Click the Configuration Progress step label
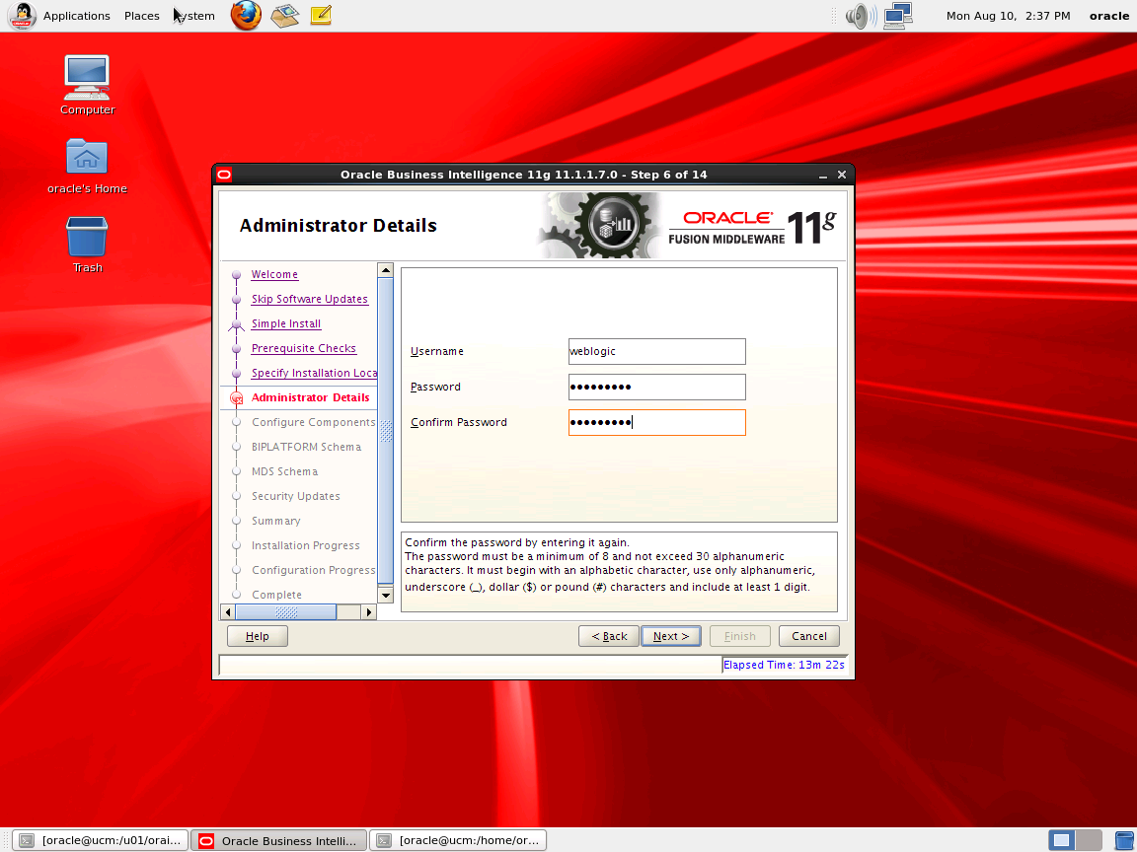The width and height of the screenshot is (1137, 852). point(313,570)
